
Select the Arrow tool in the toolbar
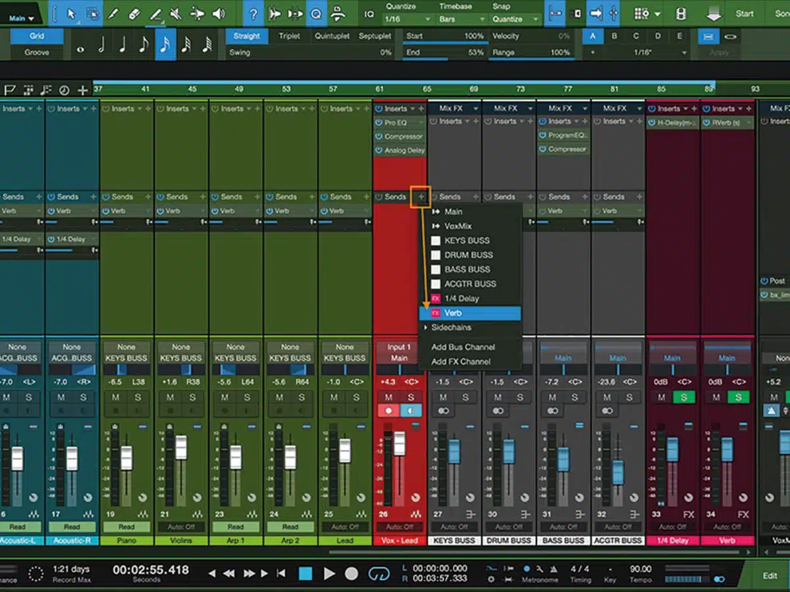click(72, 13)
